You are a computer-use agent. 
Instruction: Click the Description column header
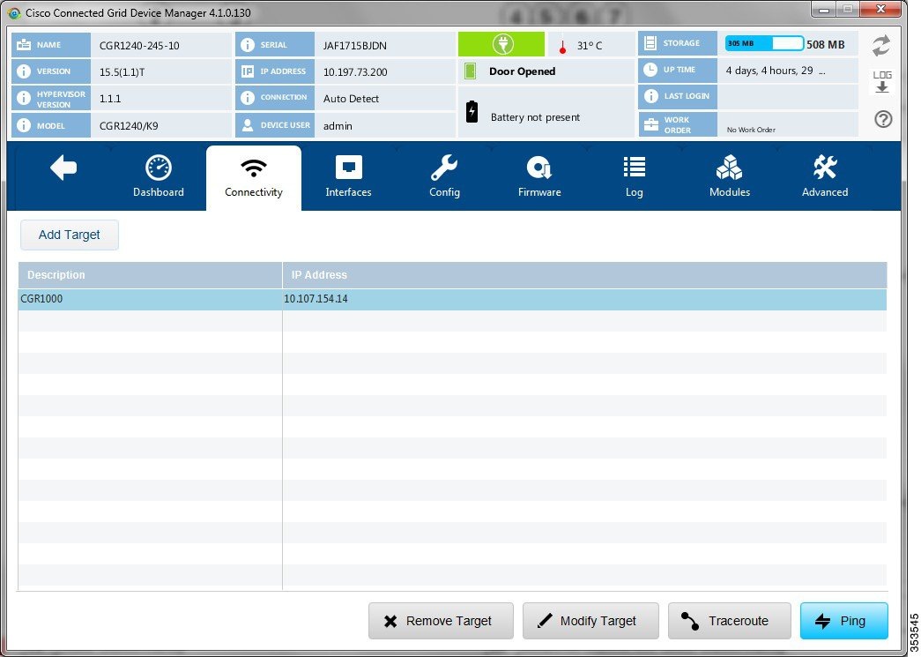151,275
